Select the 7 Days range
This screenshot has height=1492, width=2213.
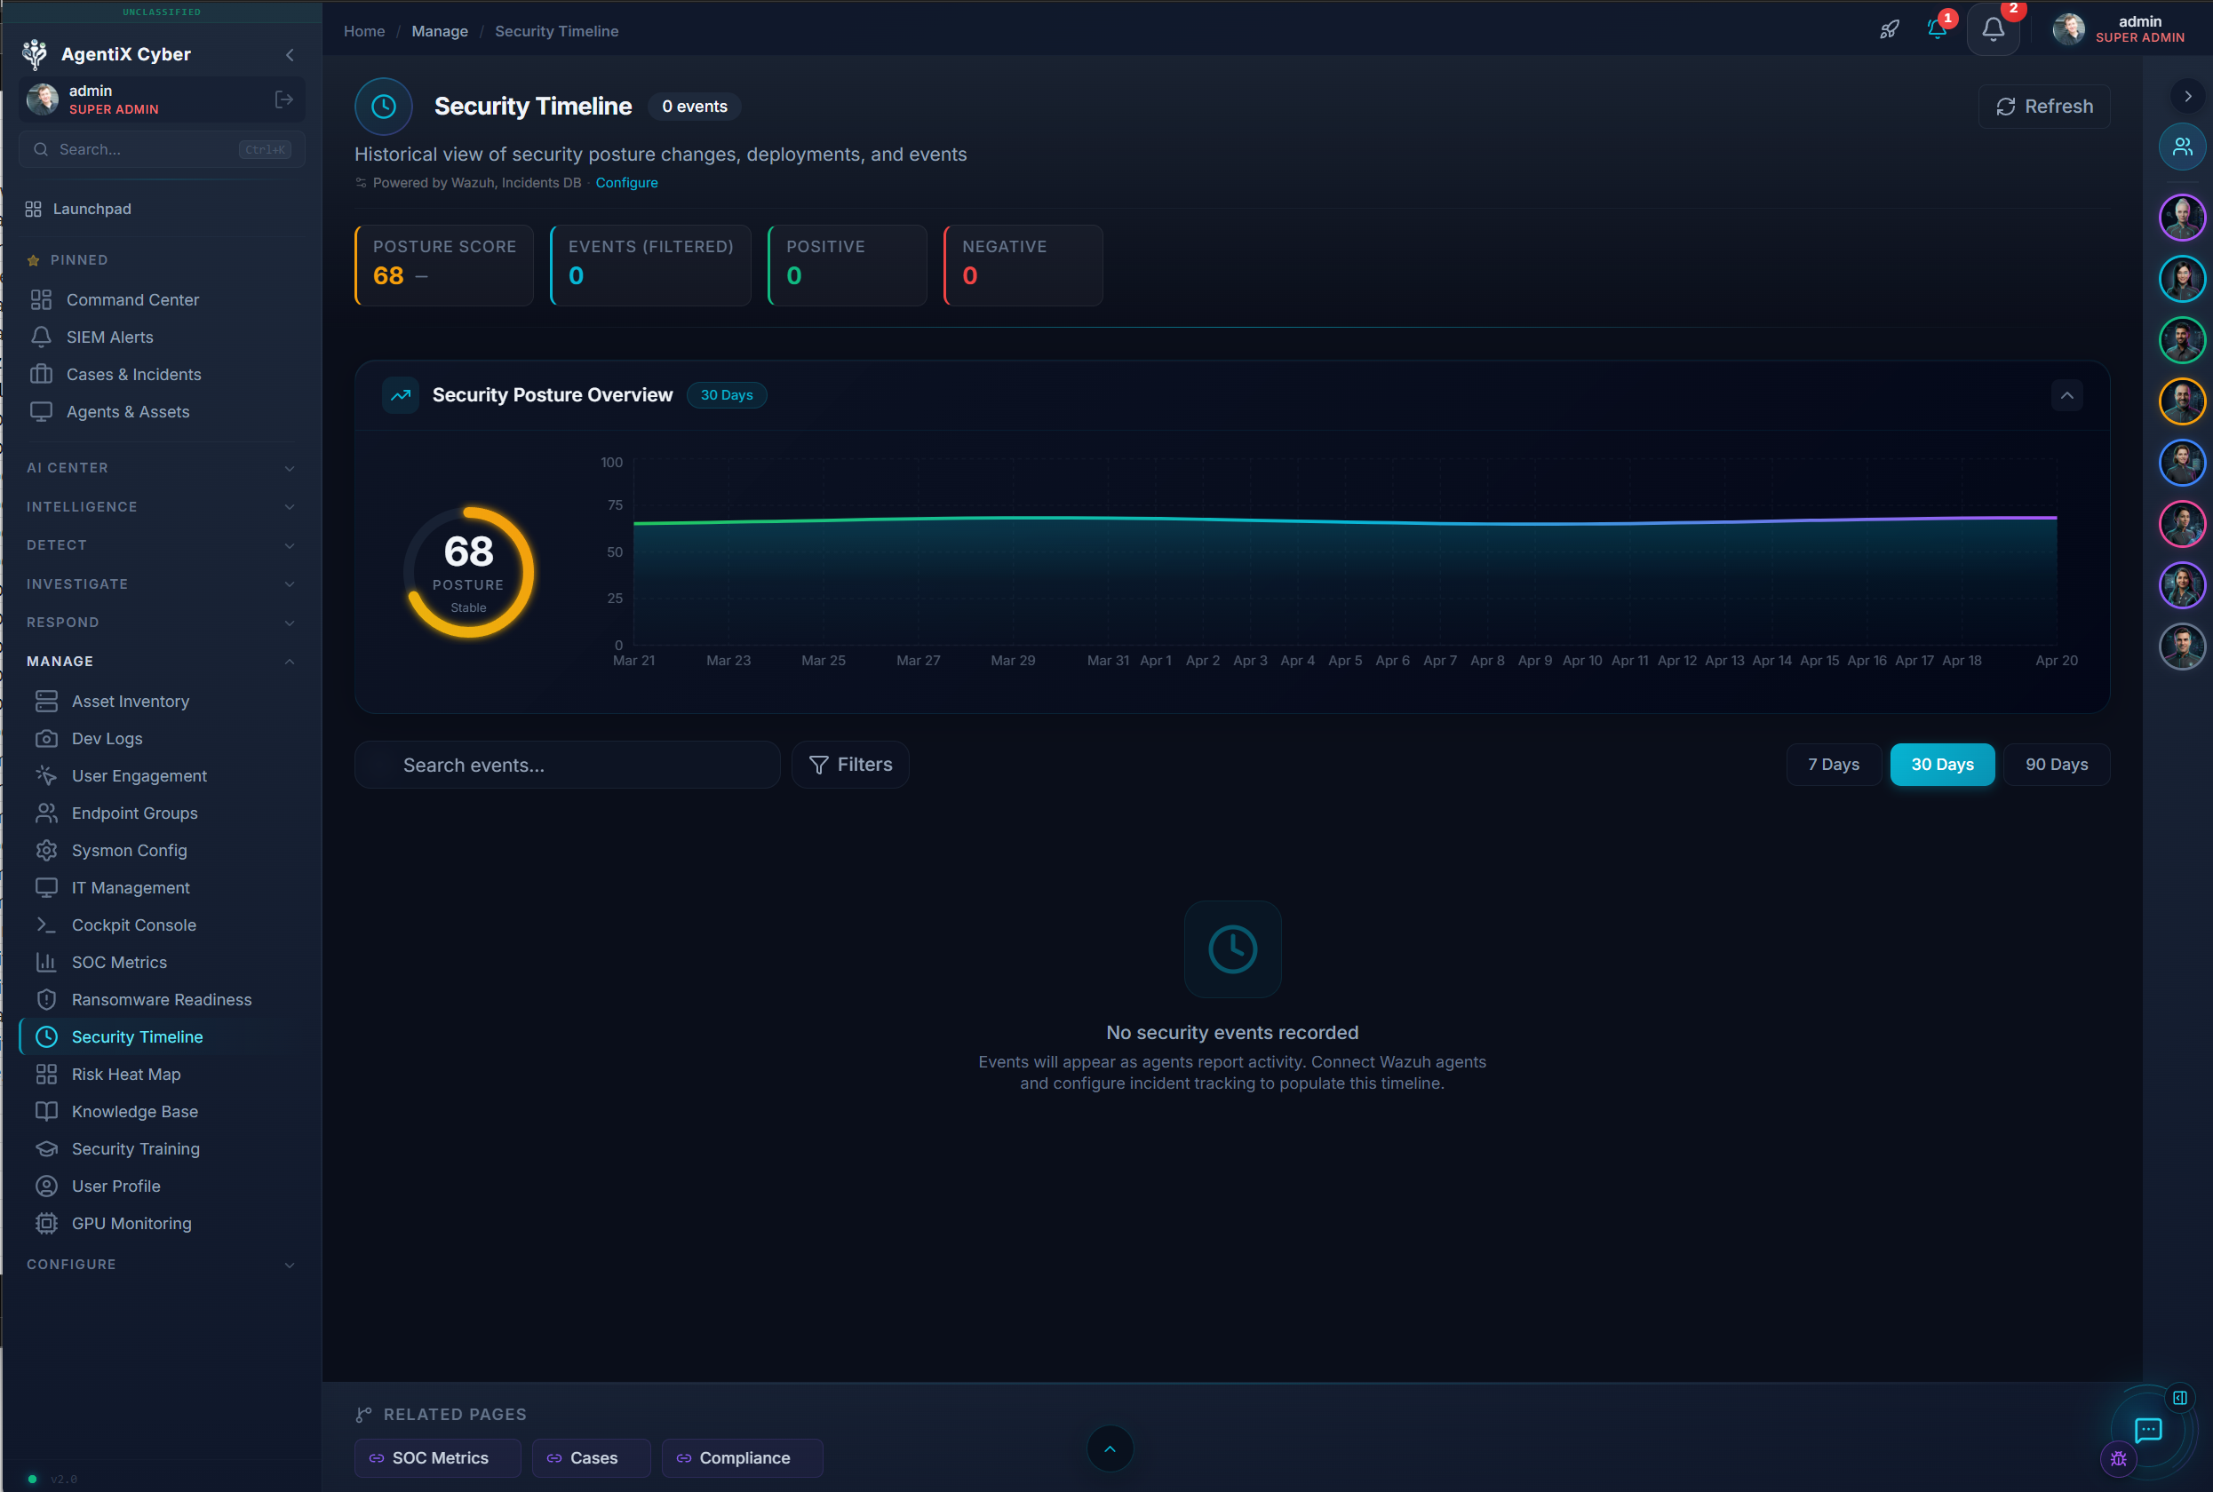1834,764
